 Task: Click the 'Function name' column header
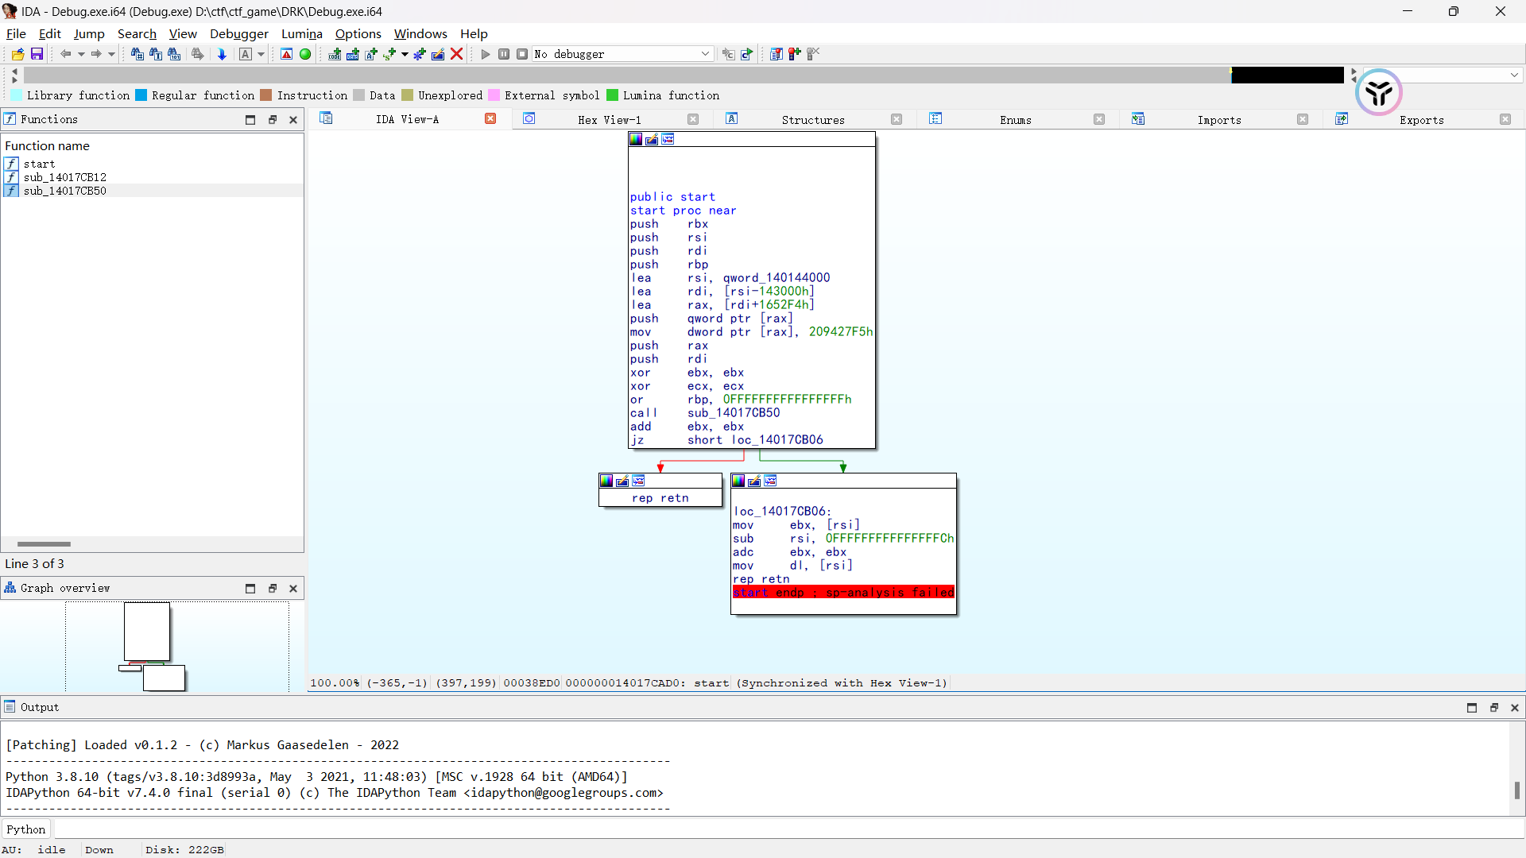pos(48,145)
